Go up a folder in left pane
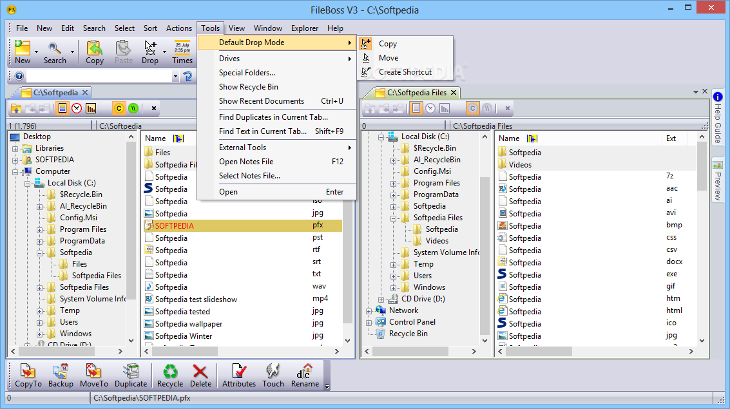 (x=16, y=108)
